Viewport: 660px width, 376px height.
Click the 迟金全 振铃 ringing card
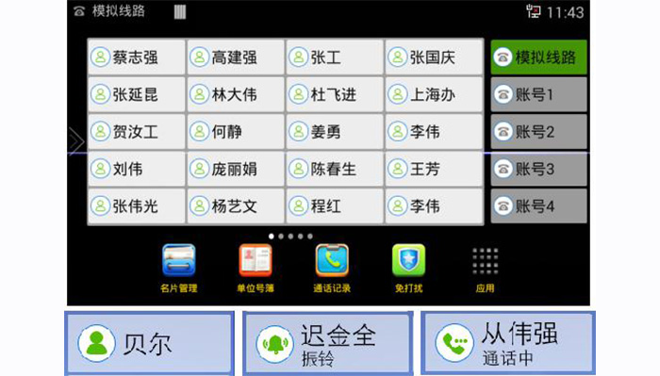(x=327, y=343)
